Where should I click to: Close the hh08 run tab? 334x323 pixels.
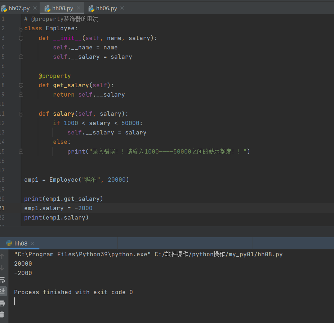click(32, 244)
